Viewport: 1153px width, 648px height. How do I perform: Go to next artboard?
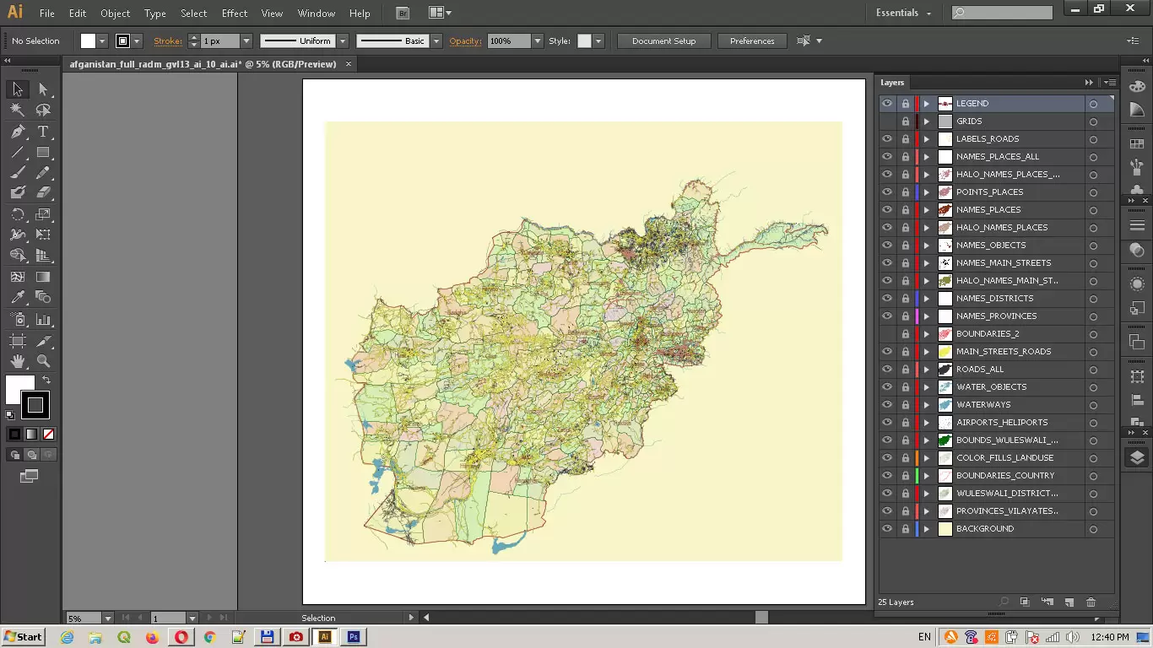point(209,618)
